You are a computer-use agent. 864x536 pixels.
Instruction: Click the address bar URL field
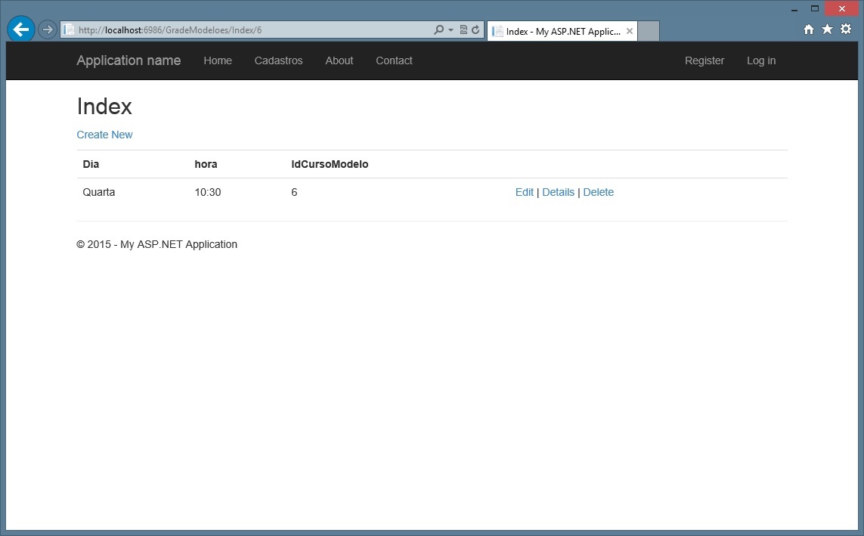tap(249, 30)
